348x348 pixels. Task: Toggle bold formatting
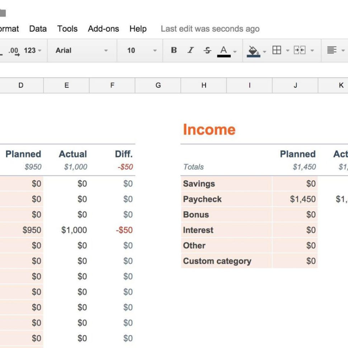click(x=173, y=50)
